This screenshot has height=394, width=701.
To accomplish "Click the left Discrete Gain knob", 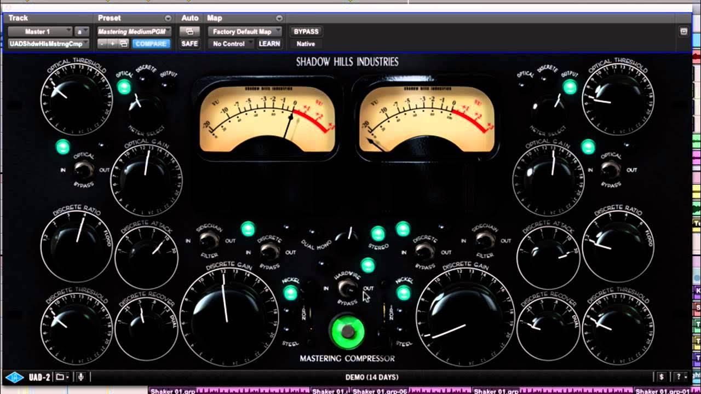I will pos(229,317).
